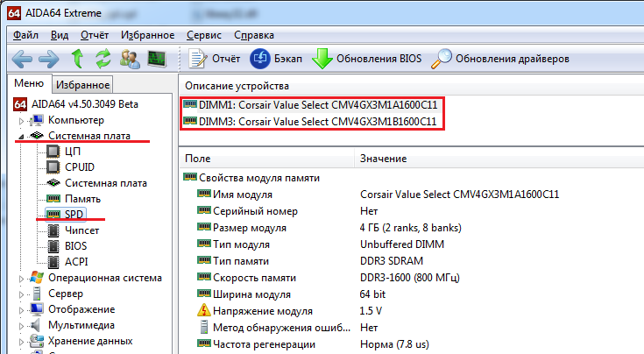This screenshot has height=354, width=644.
Task: Open the Файл menu
Action: pyautogui.click(x=25, y=35)
